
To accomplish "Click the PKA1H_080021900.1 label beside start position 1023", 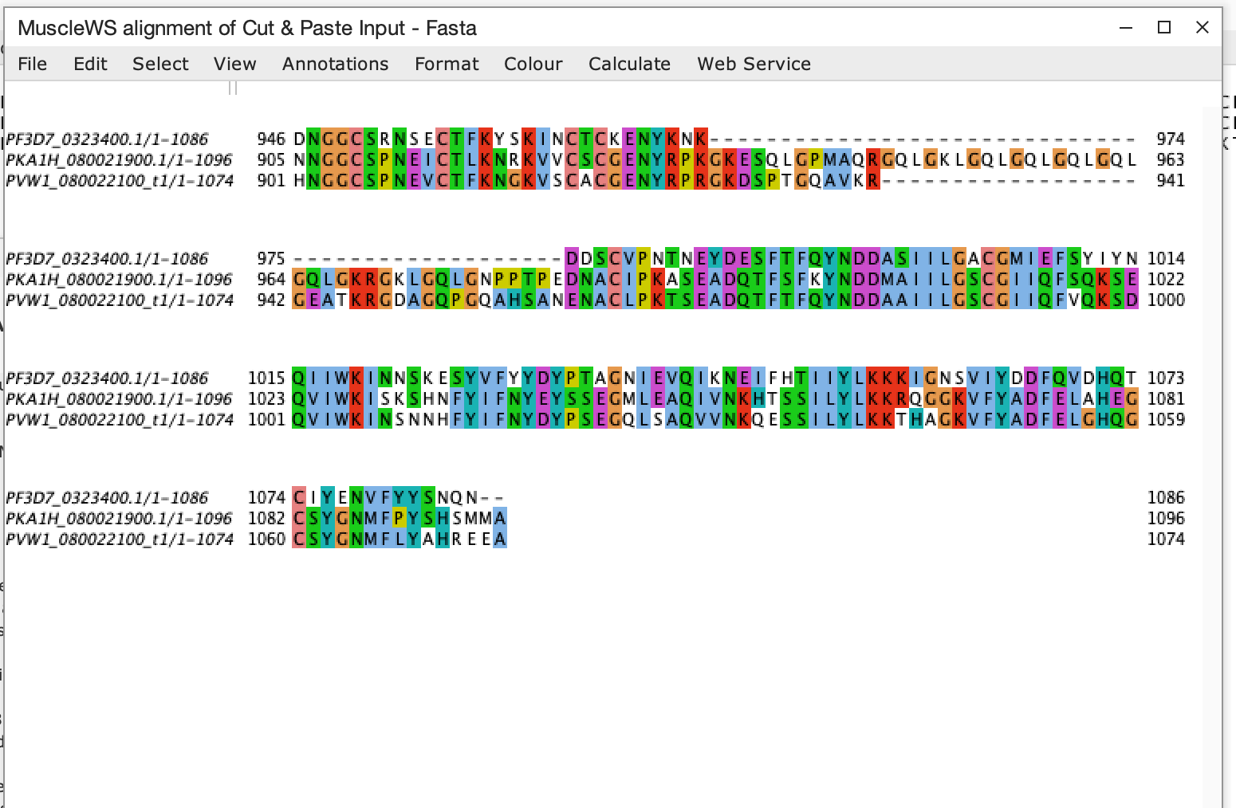I will [x=119, y=399].
